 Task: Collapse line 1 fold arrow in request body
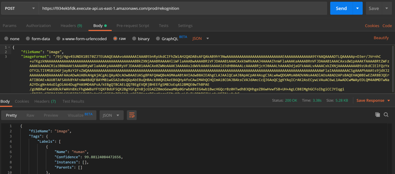coord(9,47)
